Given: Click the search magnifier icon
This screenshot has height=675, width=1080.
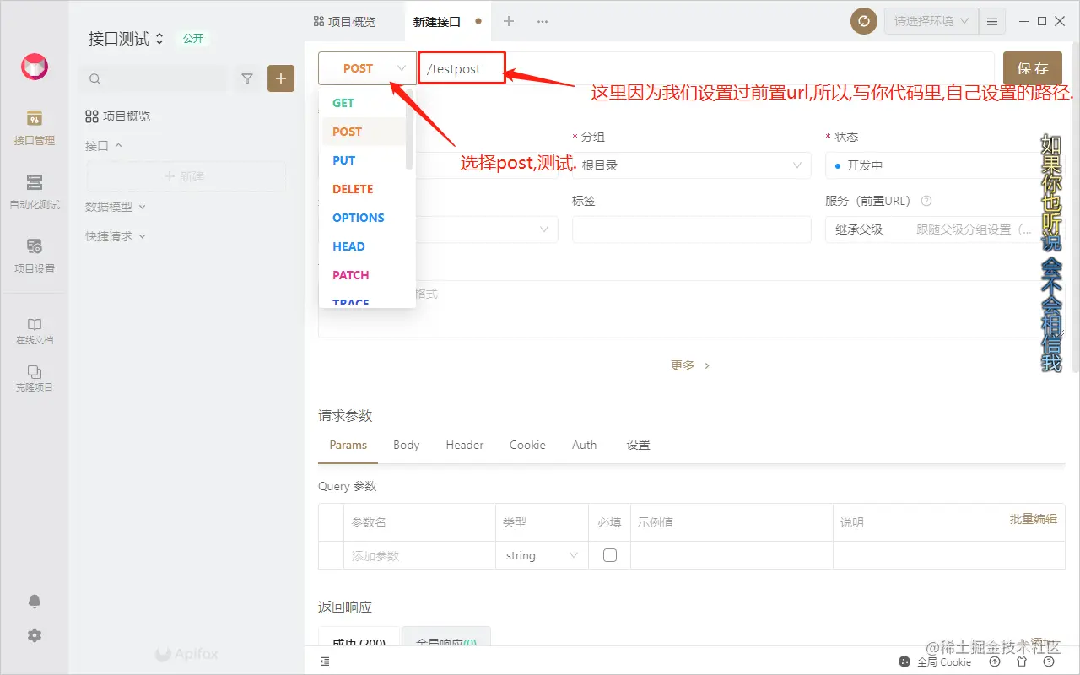Looking at the screenshot, I should coord(94,78).
